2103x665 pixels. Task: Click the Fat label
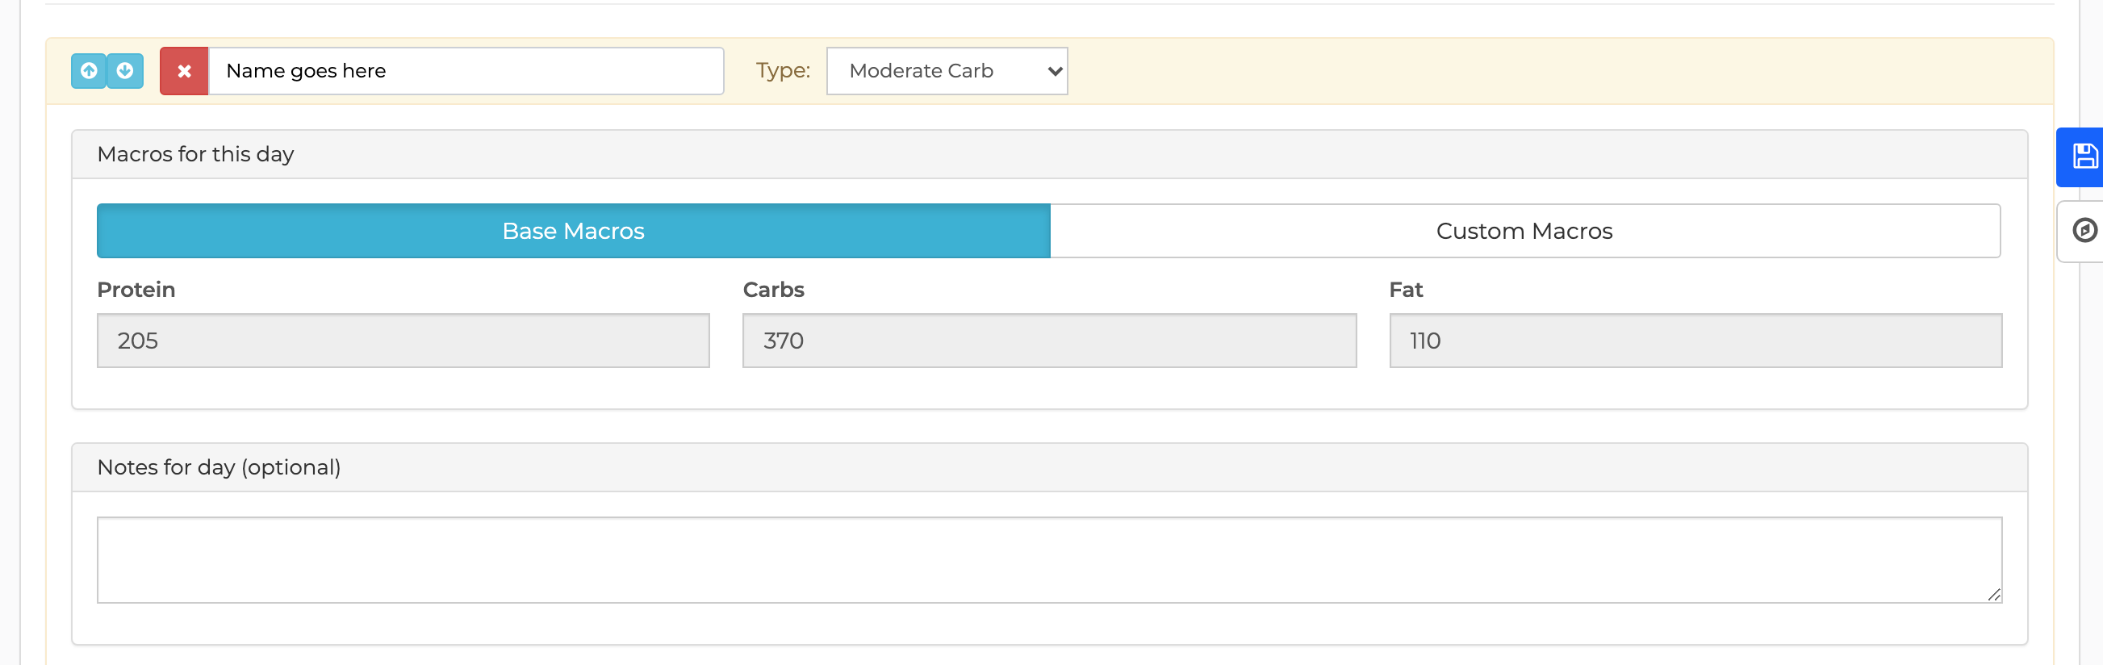[x=1405, y=290]
